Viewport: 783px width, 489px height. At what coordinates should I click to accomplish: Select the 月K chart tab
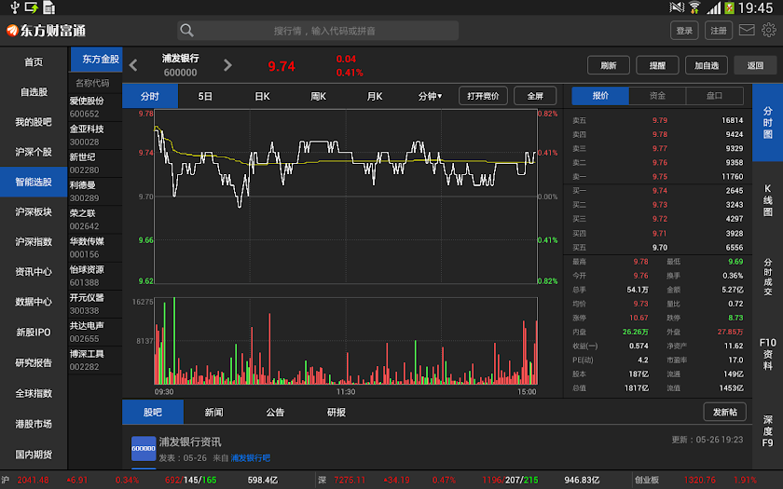pos(375,96)
